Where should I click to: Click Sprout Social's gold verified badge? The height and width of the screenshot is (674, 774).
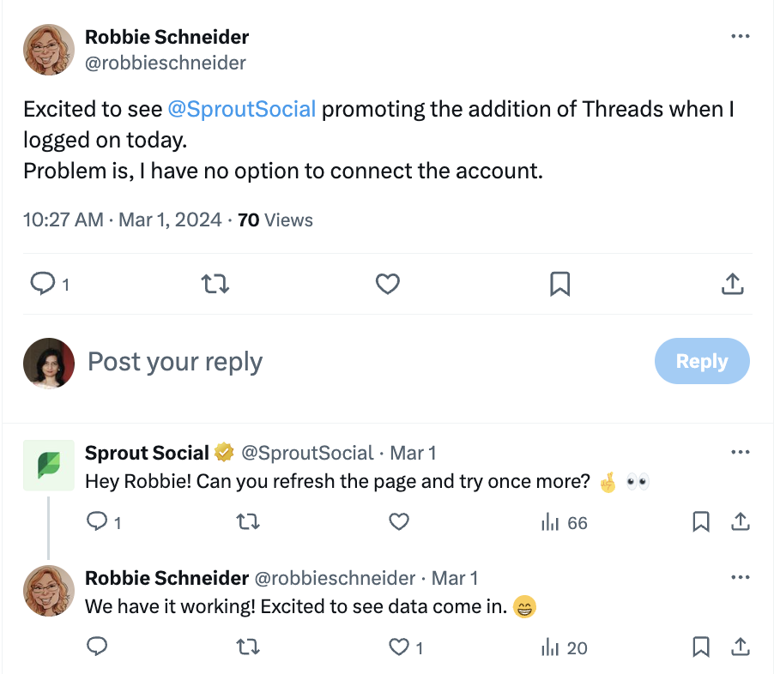[223, 452]
